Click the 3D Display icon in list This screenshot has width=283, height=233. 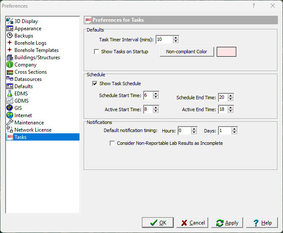pos(10,21)
